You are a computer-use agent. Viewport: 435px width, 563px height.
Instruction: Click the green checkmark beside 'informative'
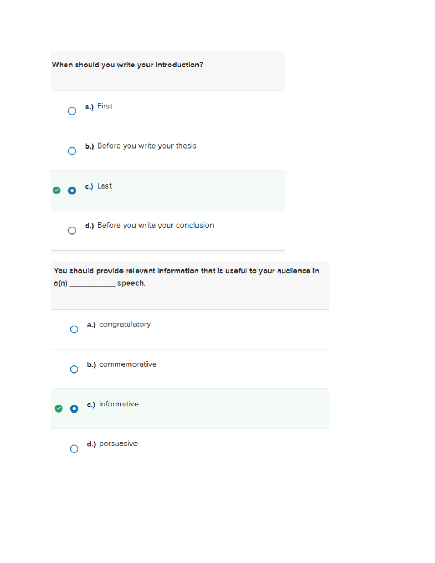tap(58, 409)
